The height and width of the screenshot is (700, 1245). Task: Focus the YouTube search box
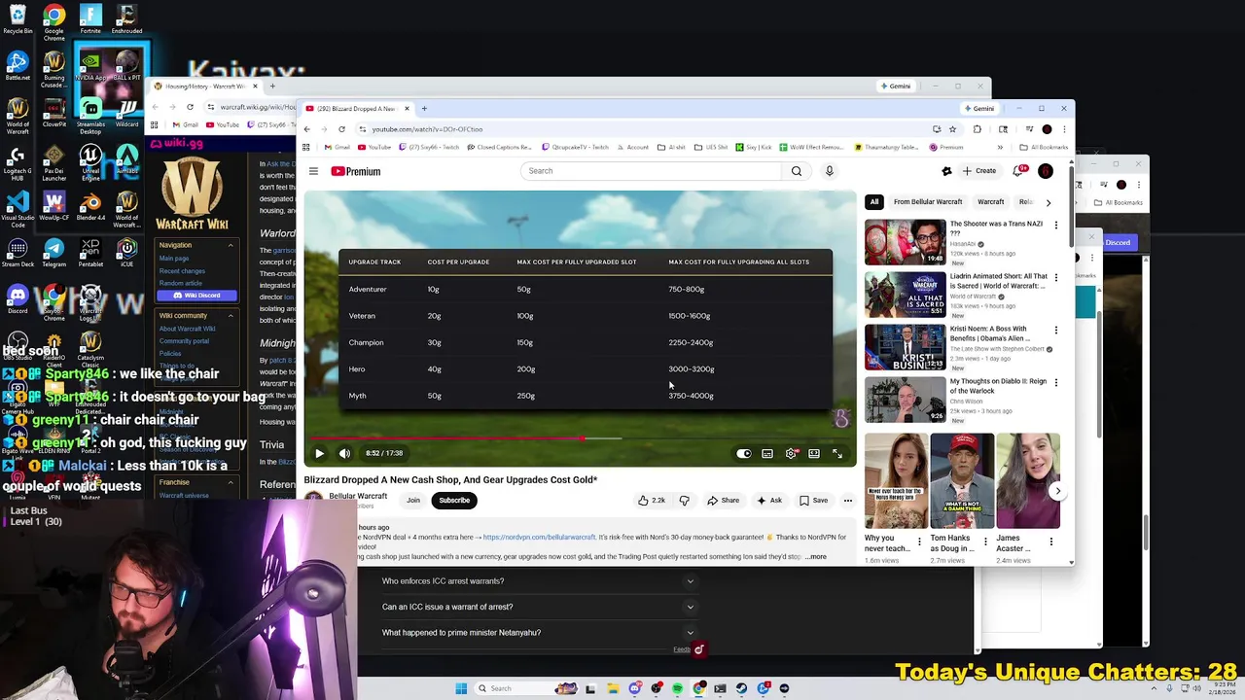(650, 171)
